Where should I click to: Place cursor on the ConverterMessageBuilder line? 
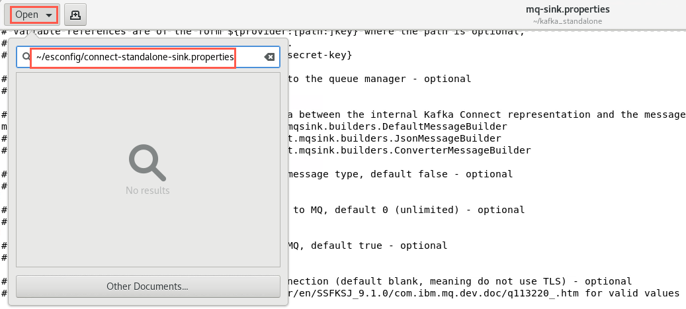click(x=409, y=150)
